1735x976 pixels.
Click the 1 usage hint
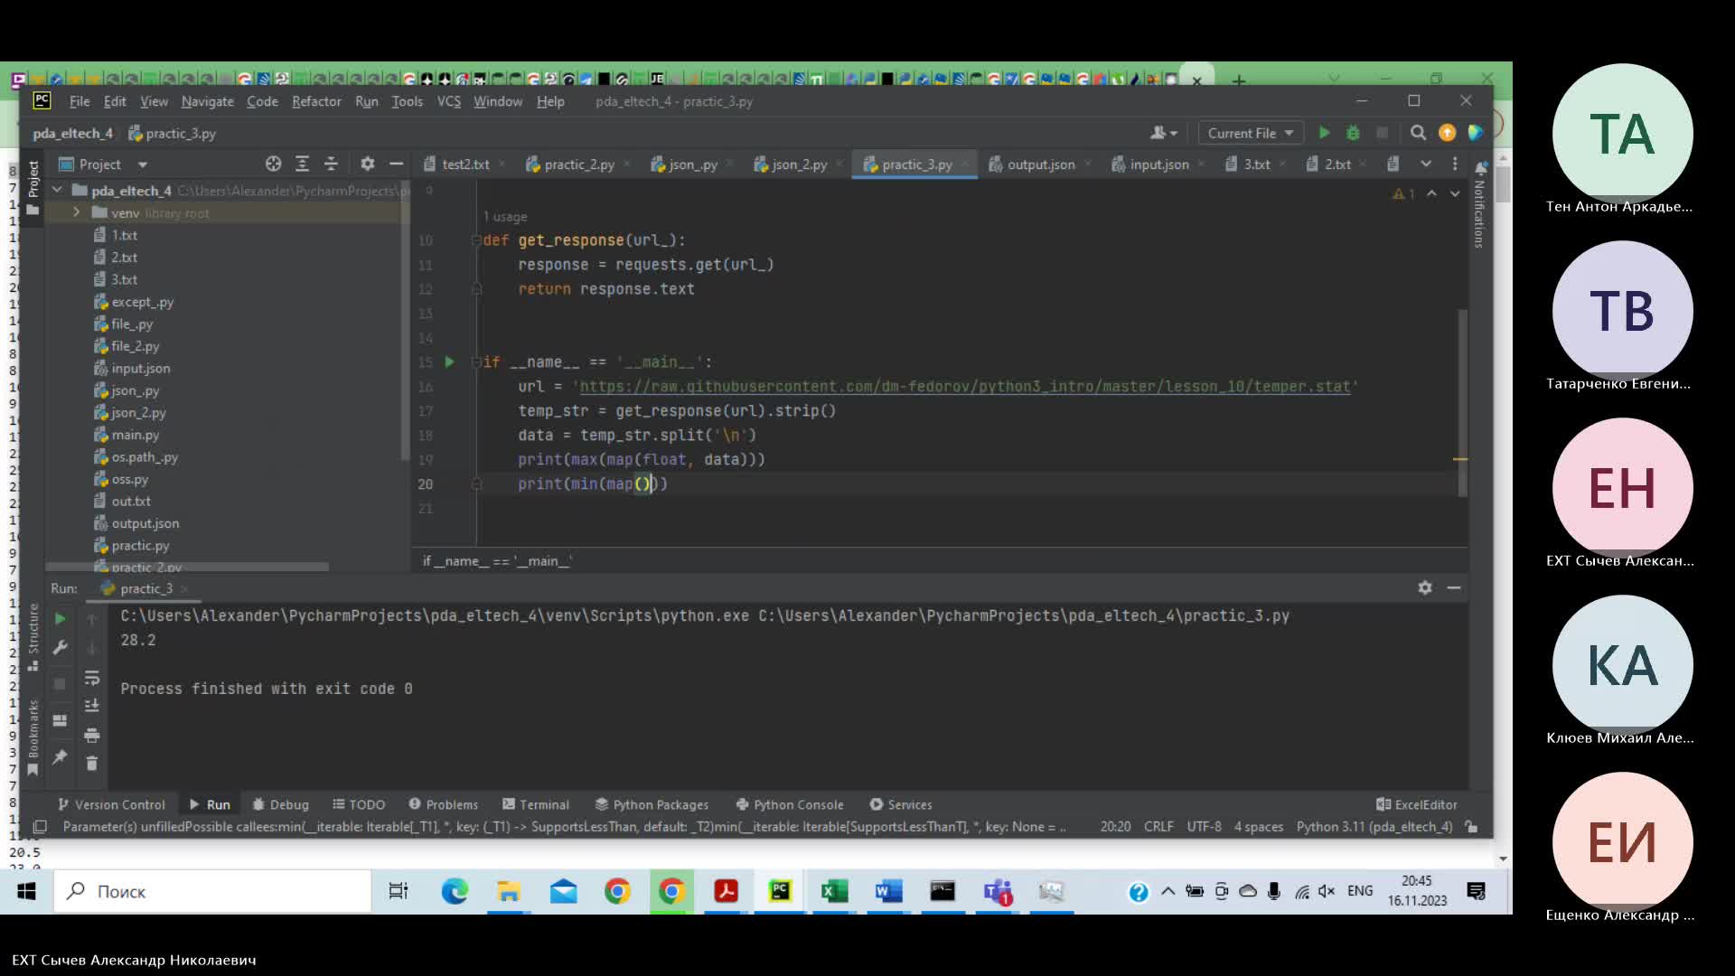pos(504,217)
